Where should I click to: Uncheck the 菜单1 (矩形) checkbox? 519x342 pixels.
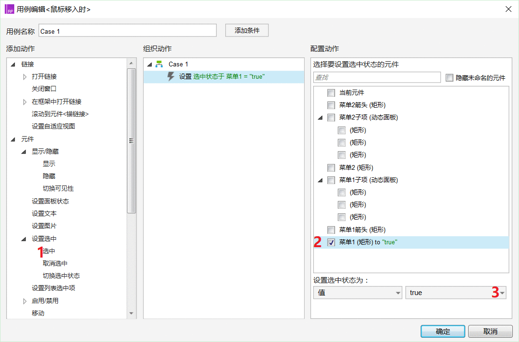point(331,242)
